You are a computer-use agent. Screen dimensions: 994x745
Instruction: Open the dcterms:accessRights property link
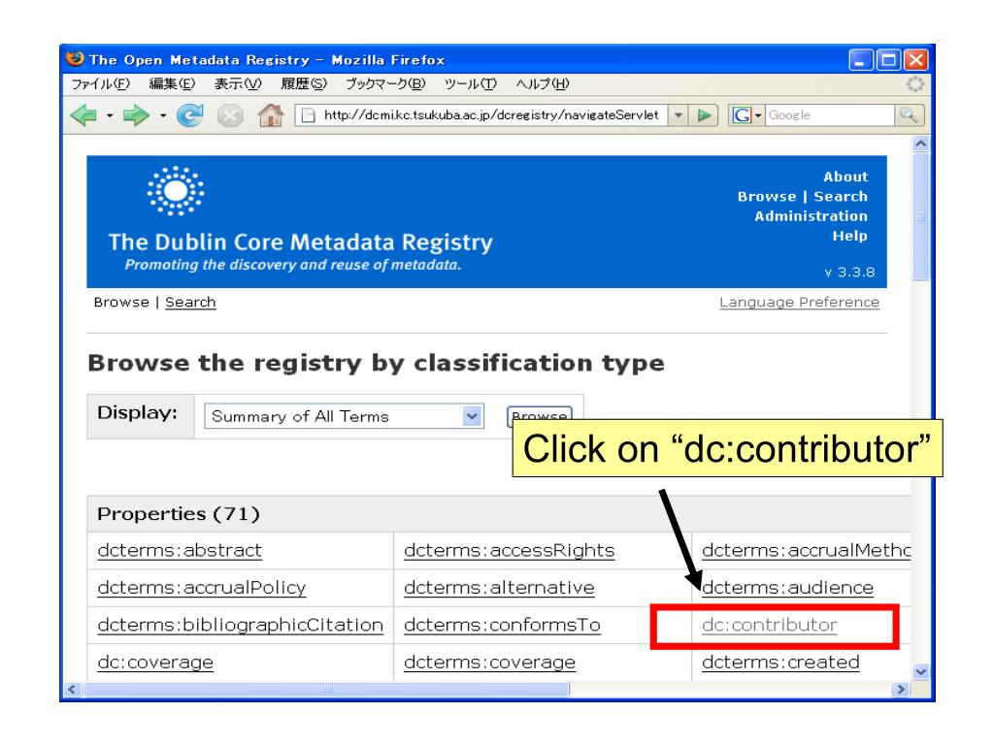pyautogui.click(x=509, y=550)
